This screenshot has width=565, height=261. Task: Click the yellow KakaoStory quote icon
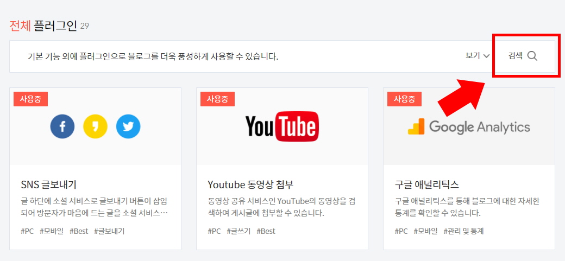(x=95, y=127)
